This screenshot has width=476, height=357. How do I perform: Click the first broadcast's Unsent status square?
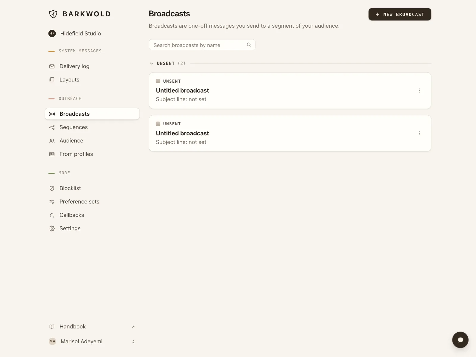click(158, 81)
